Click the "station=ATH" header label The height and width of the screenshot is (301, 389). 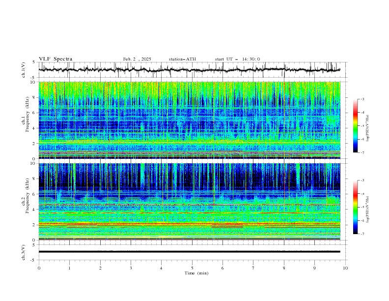182,59
